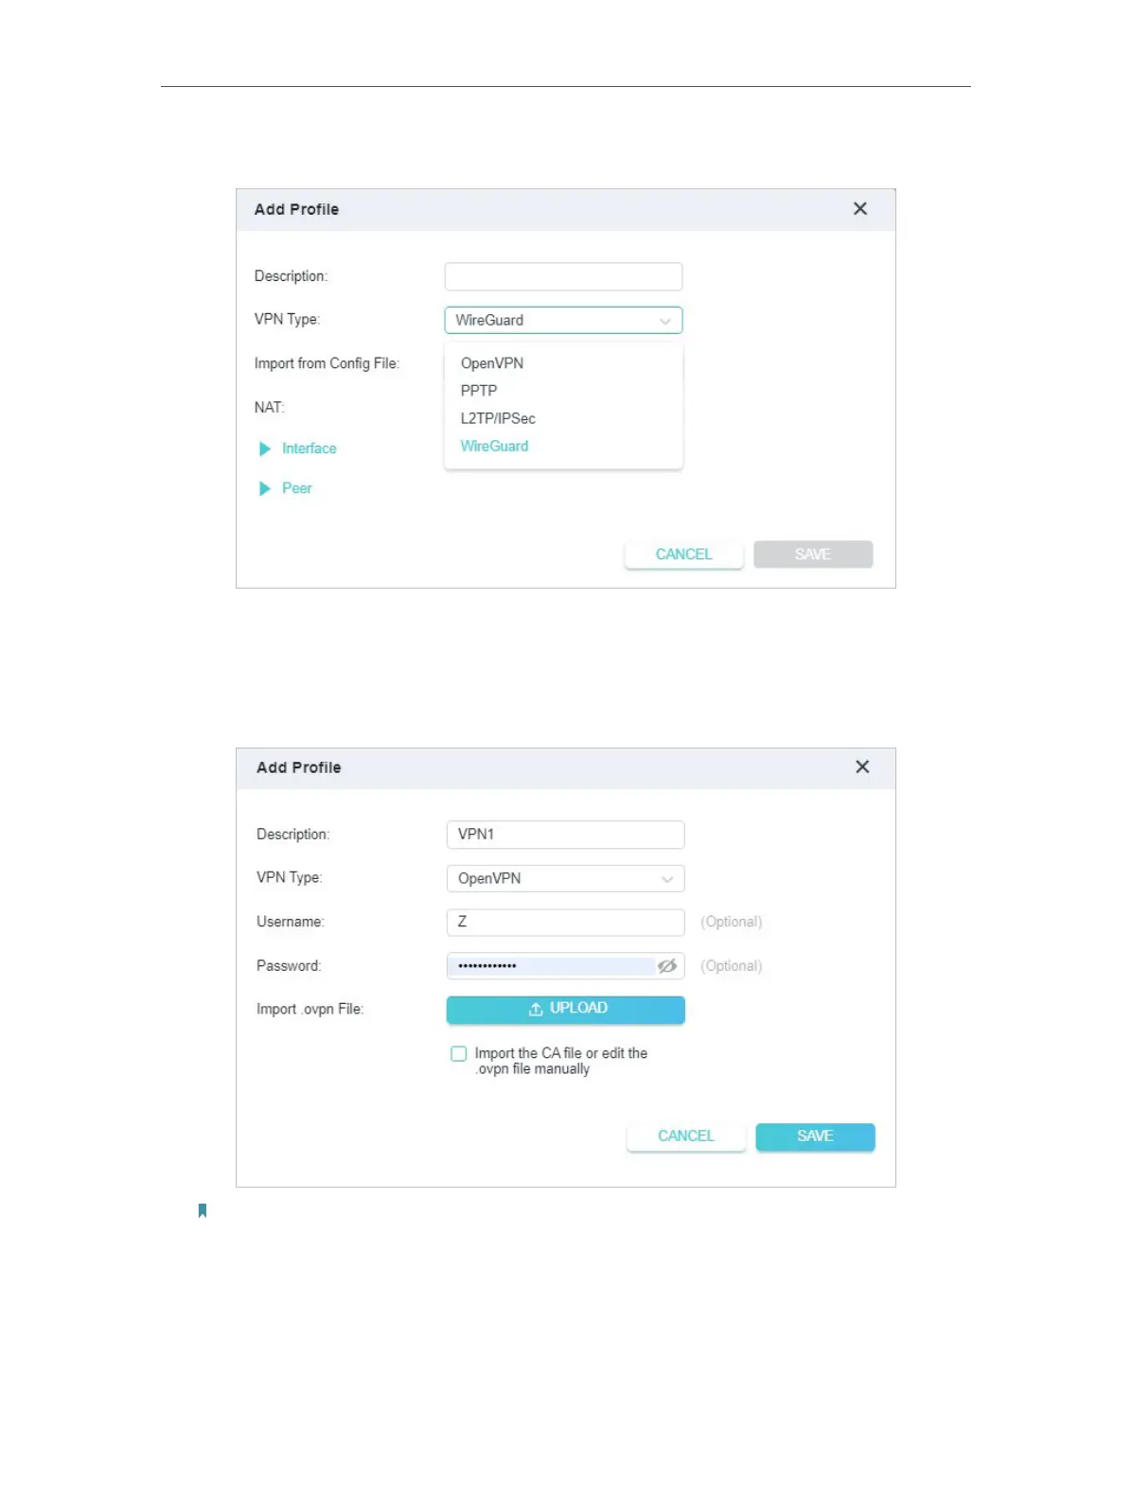Viewport: 1132px width, 1497px height.
Task: Close the OpenVPN Add Profile dialog
Action: [861, 767]
